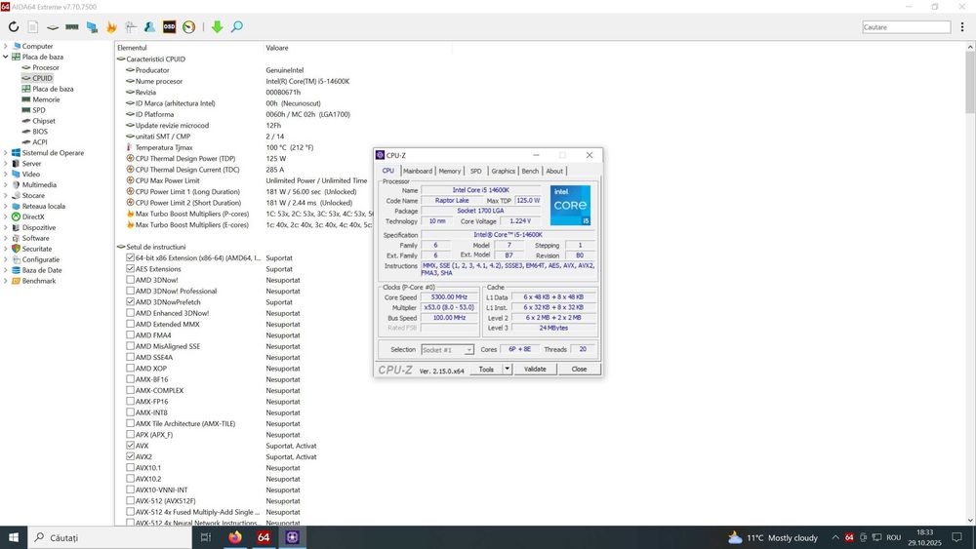Screen dimensions: 976x549
Task: Open the Socket #1 selection dropdown in CPU-Z
Action: tap(448, 350)
